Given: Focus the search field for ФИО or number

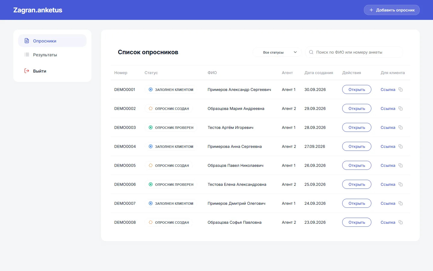Looking at the screenshot, I should (x=354, y=52).
